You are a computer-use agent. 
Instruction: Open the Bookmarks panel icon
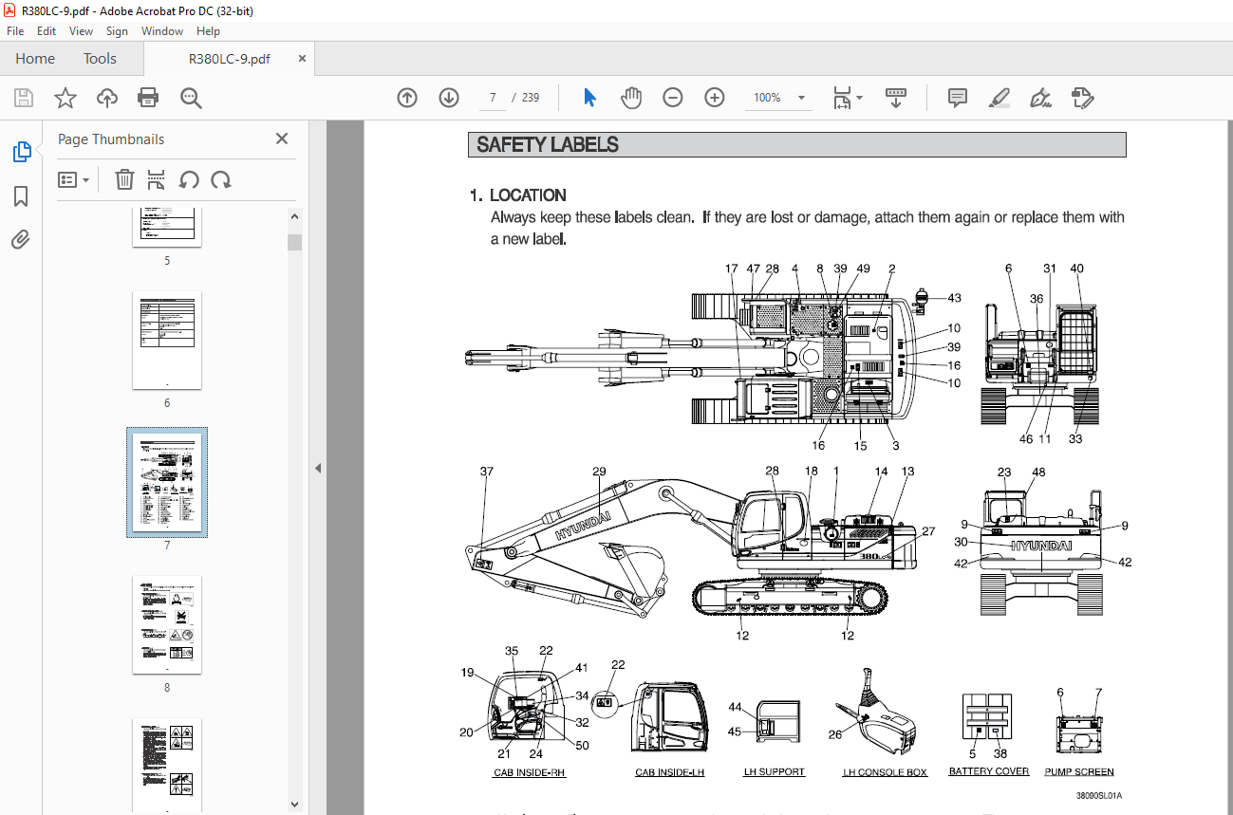tap(21, 196)
